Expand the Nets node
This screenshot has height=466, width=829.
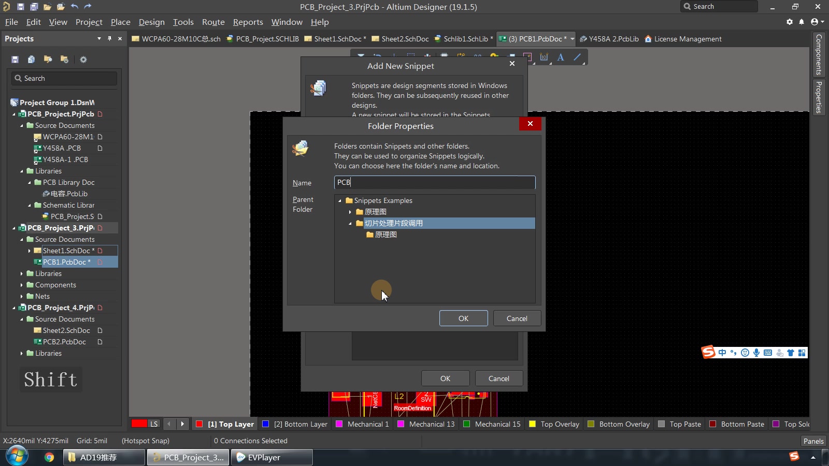pyautogui.click(x=22, y=296)
